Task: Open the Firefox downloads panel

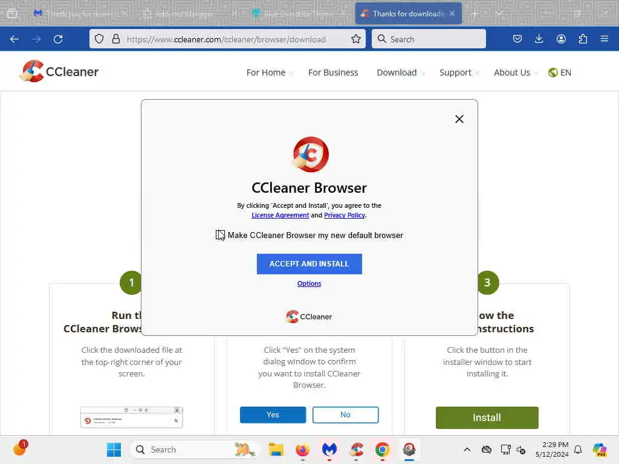Action: (x=539, y=39)
